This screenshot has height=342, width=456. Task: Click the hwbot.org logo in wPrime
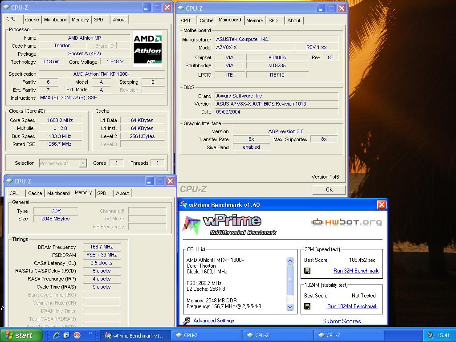tap(346, 223)
